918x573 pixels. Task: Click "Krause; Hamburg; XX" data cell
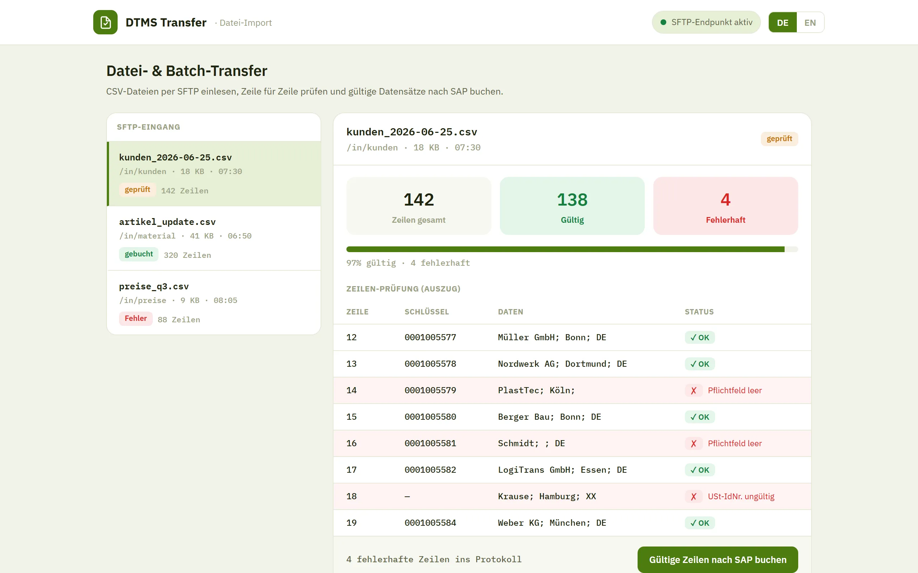546,496
